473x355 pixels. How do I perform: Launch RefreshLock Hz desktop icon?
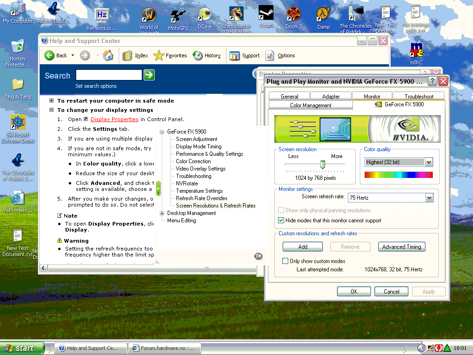pos(102,19)
